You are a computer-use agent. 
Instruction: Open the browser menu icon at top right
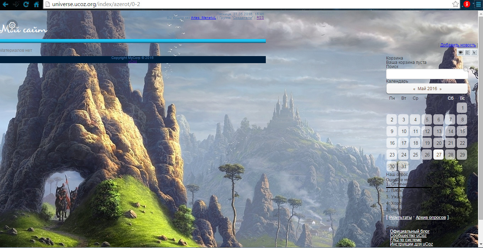pos(478,4)
